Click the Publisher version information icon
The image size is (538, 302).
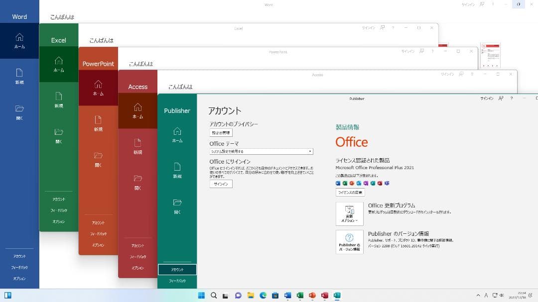349,242
